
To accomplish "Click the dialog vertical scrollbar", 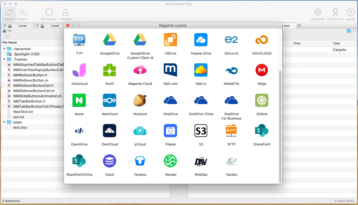I will (280, 126).
